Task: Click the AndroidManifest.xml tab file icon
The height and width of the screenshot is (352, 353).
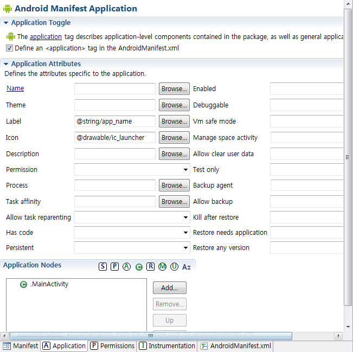Action: coord(204,346)
